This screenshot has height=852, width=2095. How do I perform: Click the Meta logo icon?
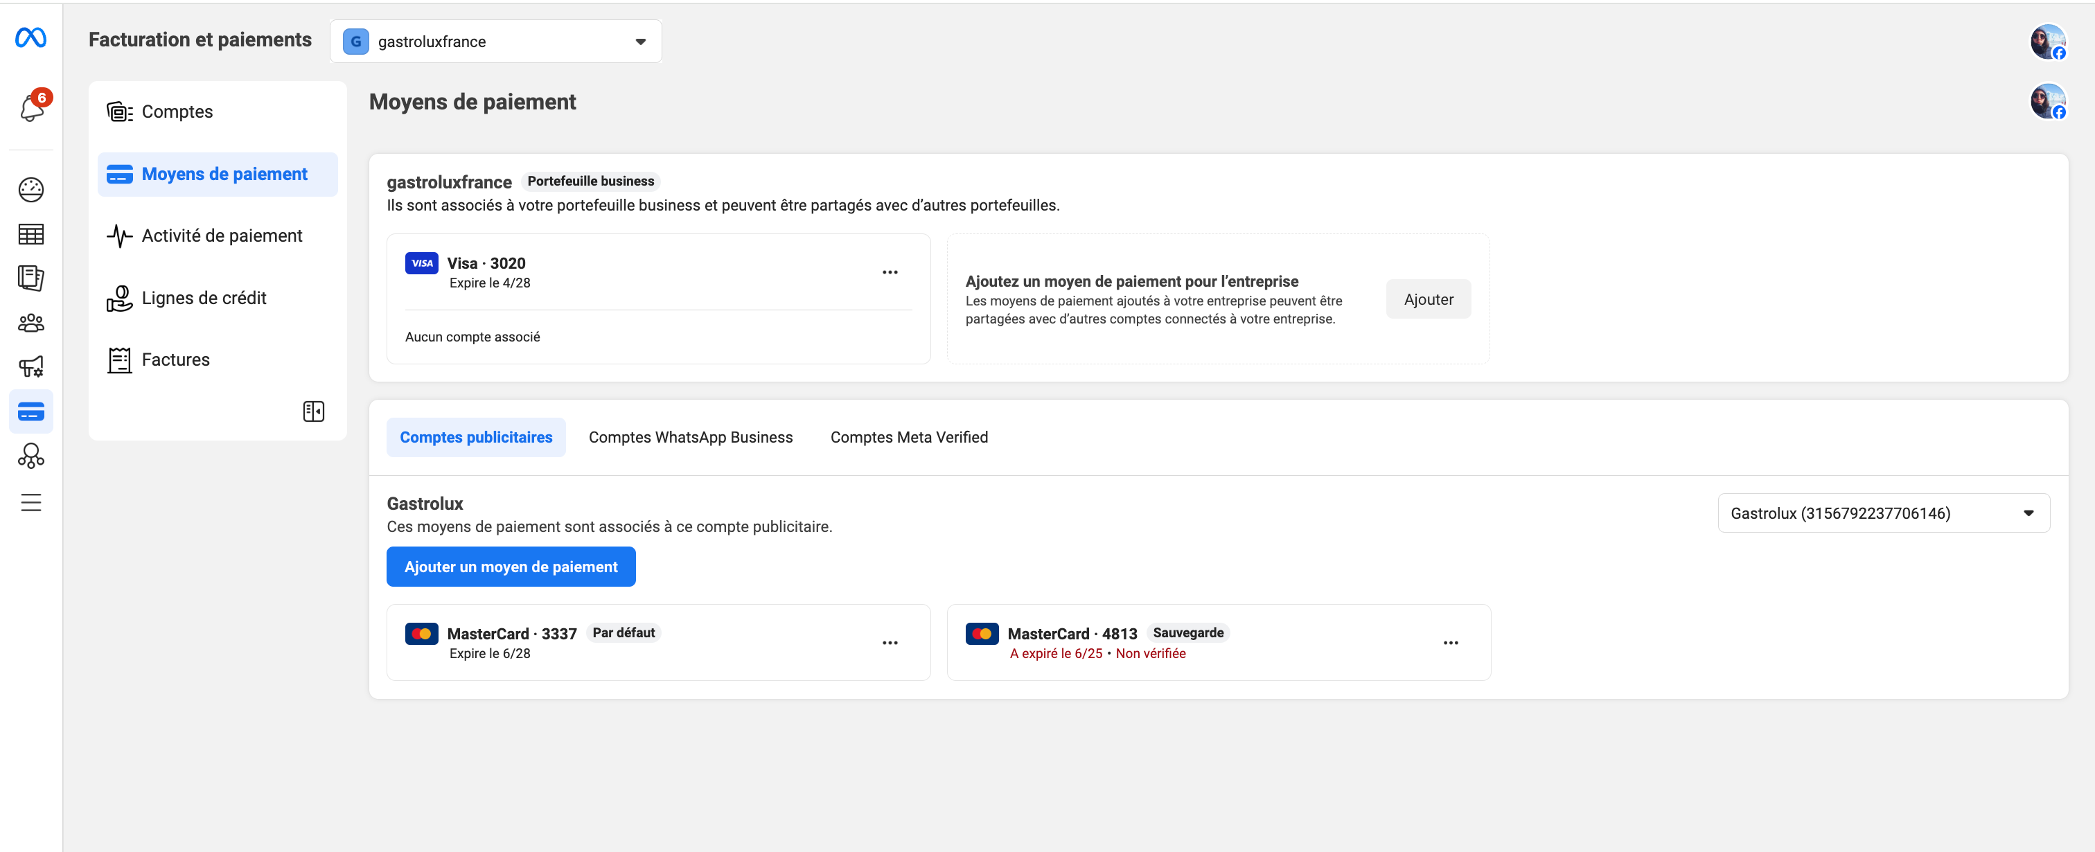(31, 37)
